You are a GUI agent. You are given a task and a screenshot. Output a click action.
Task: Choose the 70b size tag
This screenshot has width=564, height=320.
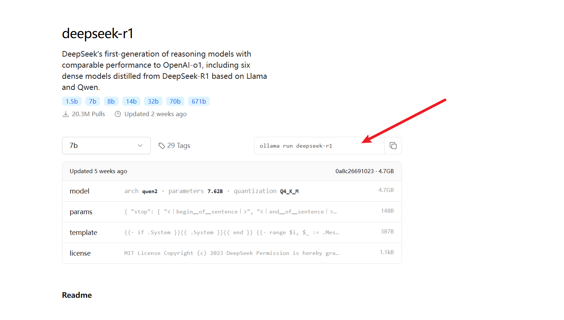pos(175,101)
